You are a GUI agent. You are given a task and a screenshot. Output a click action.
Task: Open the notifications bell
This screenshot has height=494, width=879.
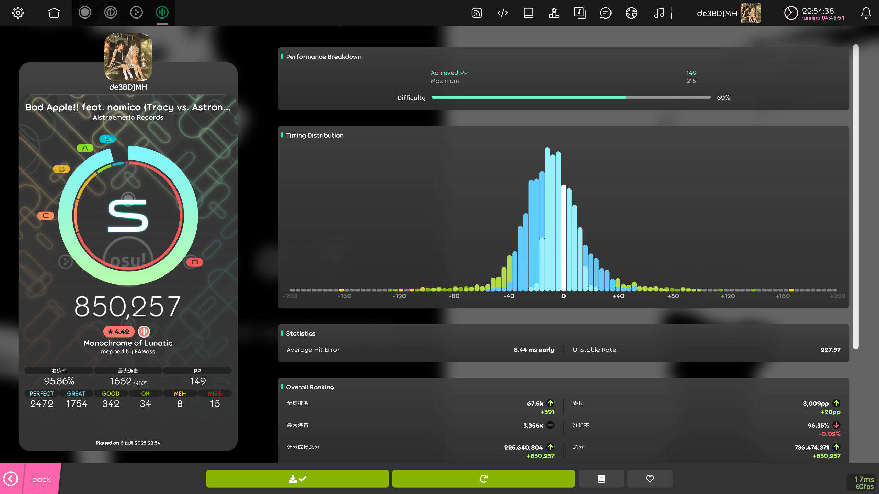tap(866, 13)
